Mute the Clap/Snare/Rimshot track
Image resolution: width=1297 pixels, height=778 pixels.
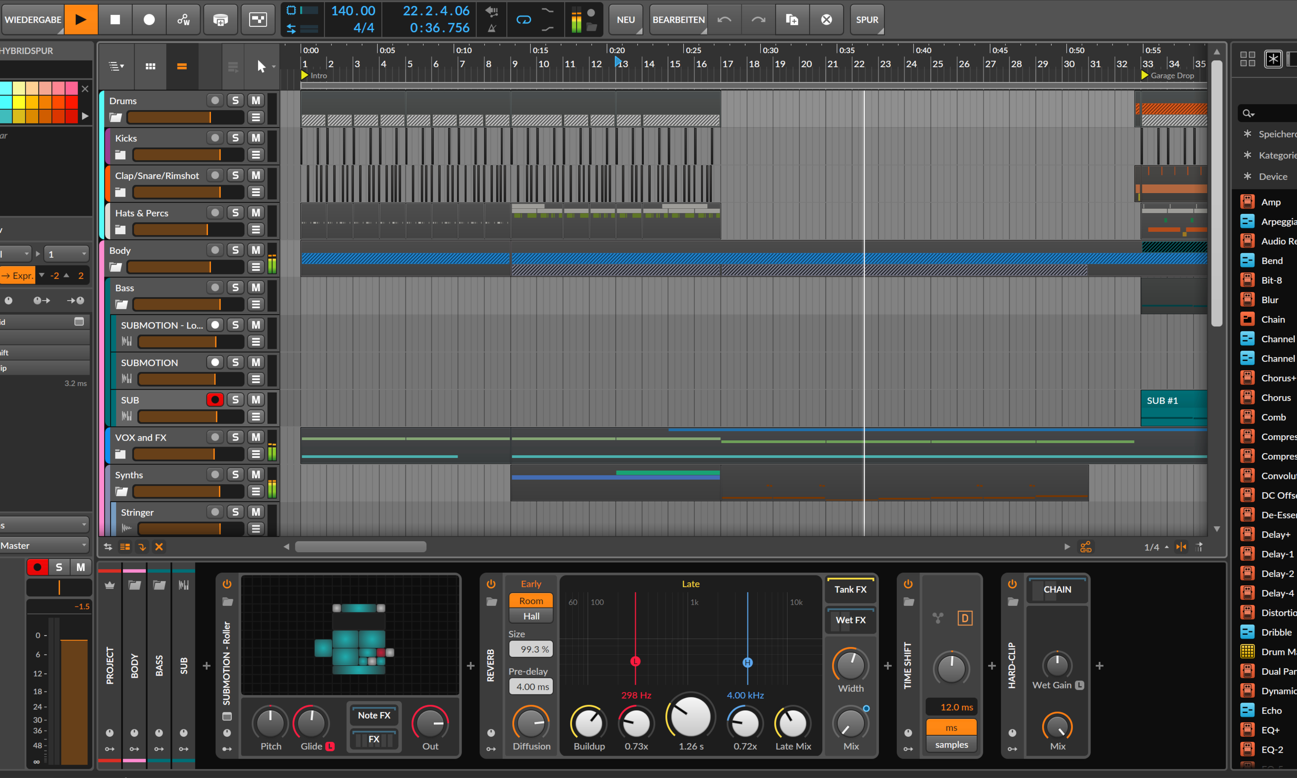click(256, 175)
